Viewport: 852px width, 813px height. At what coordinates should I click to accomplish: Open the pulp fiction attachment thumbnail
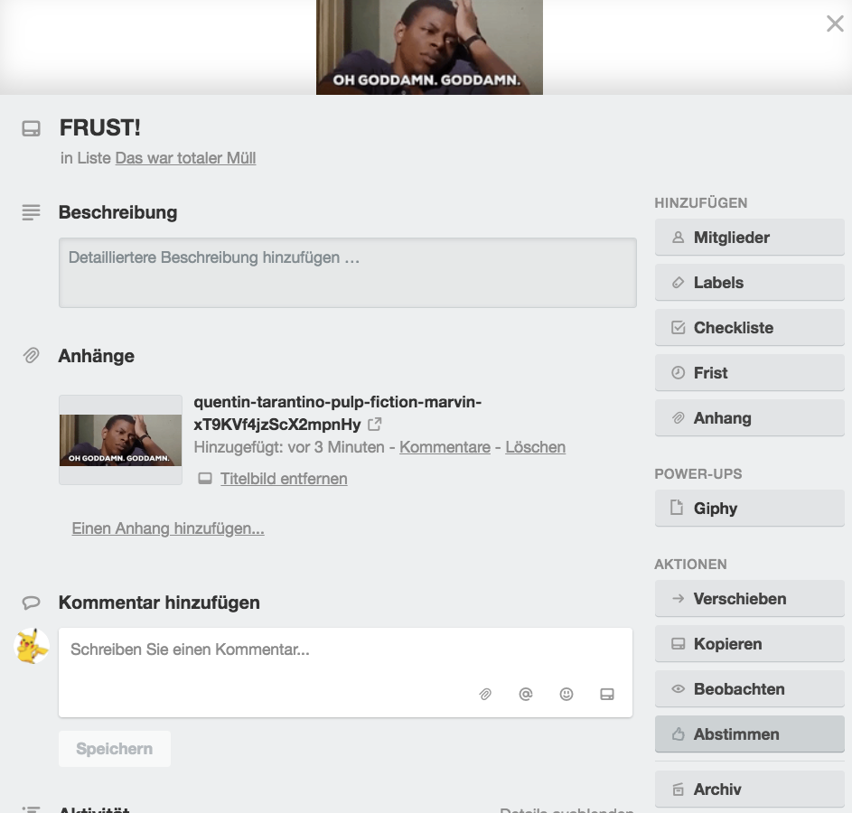120,439
